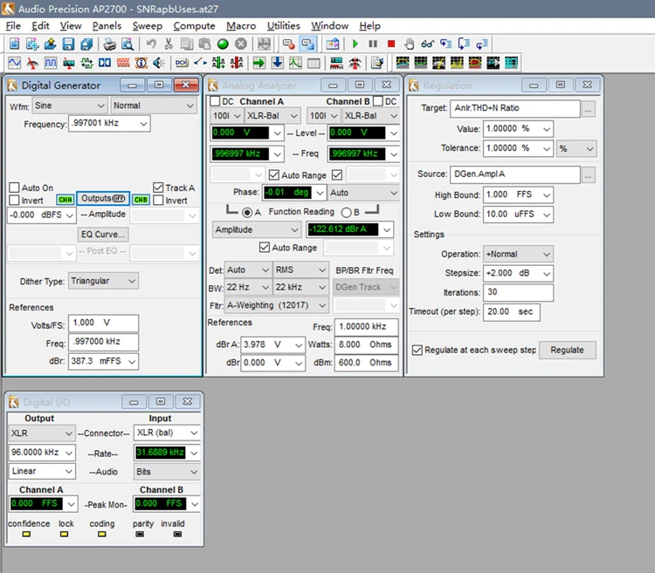Viewport: 655px width, 573px height.
Task: Select Function Reading channel B radio button
Action: tap(346, 212)
